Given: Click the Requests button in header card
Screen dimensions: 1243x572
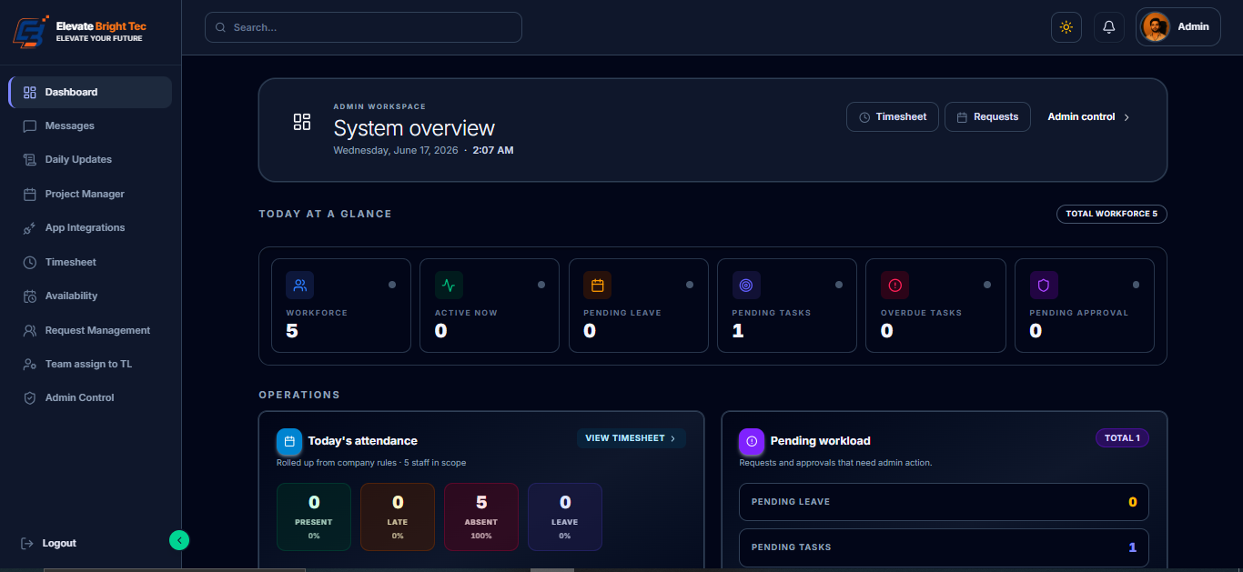Looking at the screenshot, I should click(987, 117).
